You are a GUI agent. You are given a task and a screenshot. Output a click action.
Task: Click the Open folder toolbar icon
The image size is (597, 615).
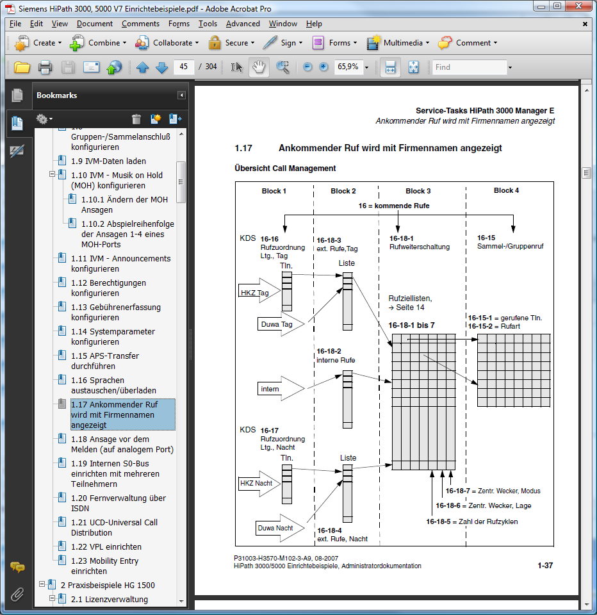click(22, 67)
